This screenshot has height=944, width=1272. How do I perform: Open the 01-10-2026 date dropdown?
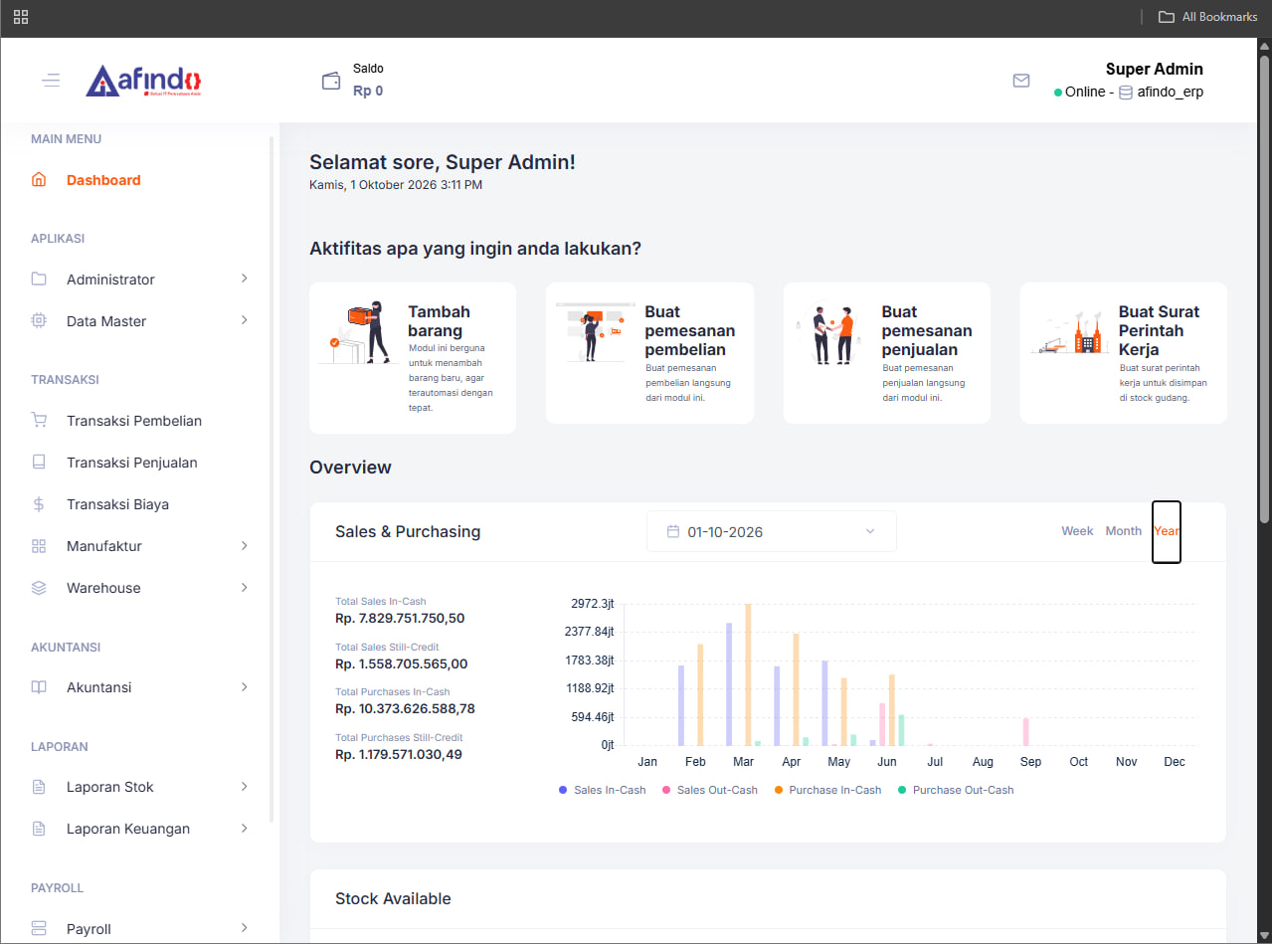pos(772,531)
